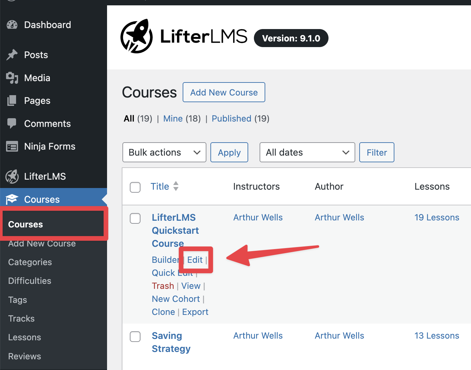Tick the select-all checkbox in table header
This screenshot has width=471, height=370.
coord(135,187)
